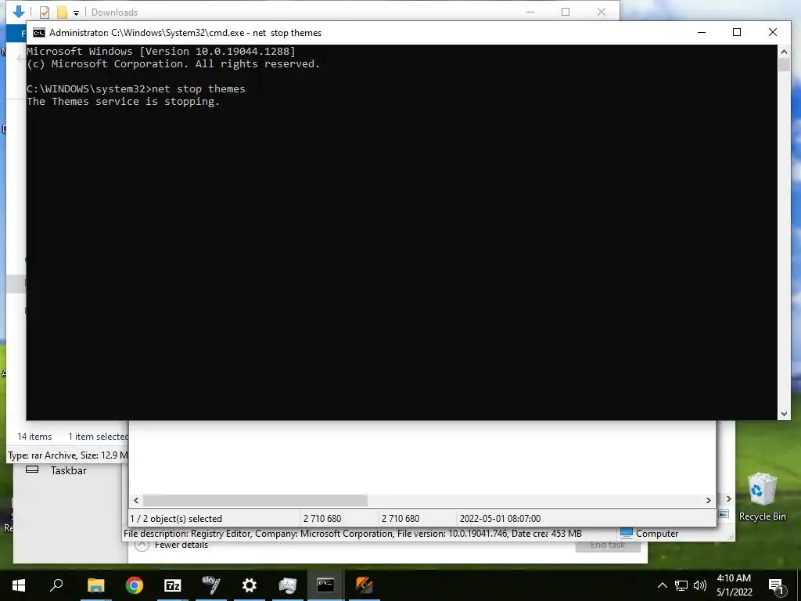801x601 pixels.
Task: Click cmd window vertical scrollbar thumb
Action: click(x=784, y=65)
